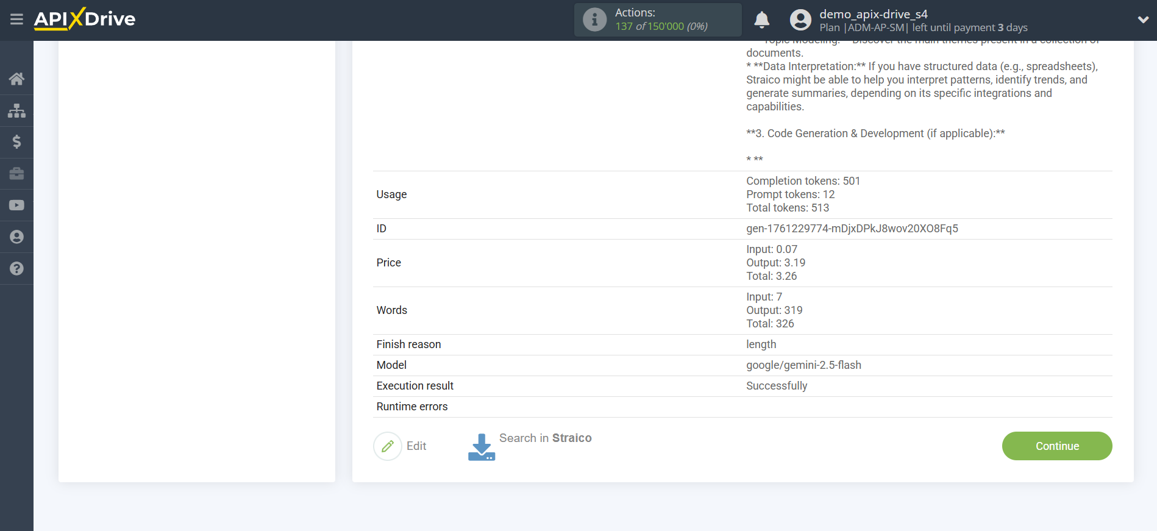Click the Execution result Successfully value
Screen dimensions: 1157x531
coord(777,386)
